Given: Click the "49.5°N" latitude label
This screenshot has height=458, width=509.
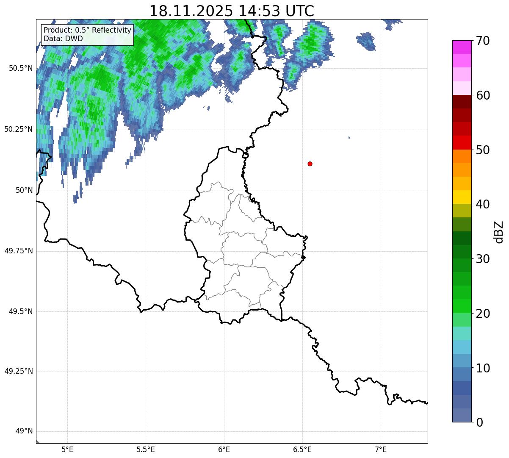Looking at the screenshot, I should 21,311.
